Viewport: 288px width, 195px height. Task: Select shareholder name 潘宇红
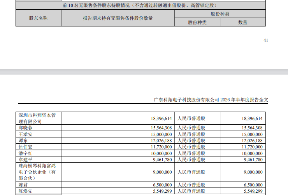[25, 153]
